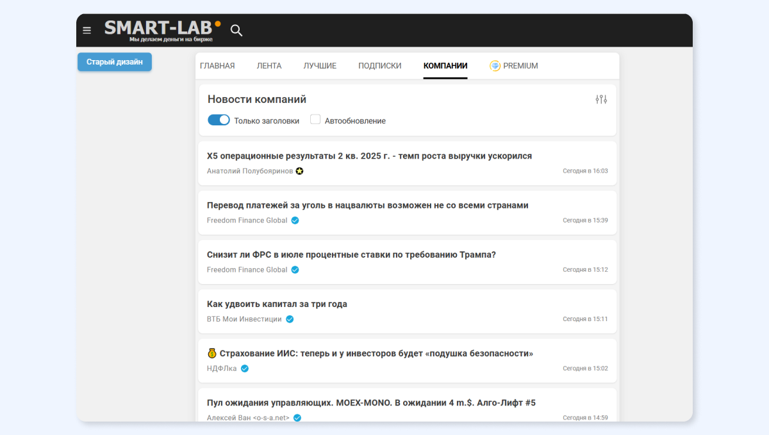Click the star badge next to Анатолий Полубояринов
The height and width of the screenshot is (435, 769).
(299, 171)
